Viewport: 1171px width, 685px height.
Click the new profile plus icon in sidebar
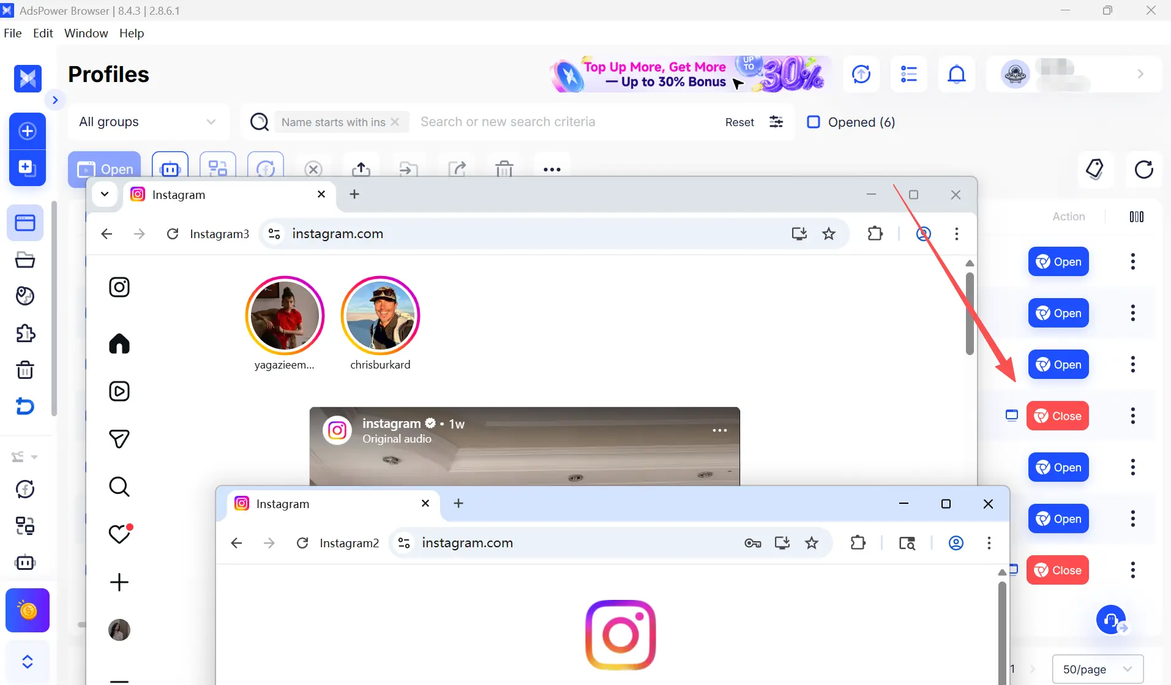(28, 131)
